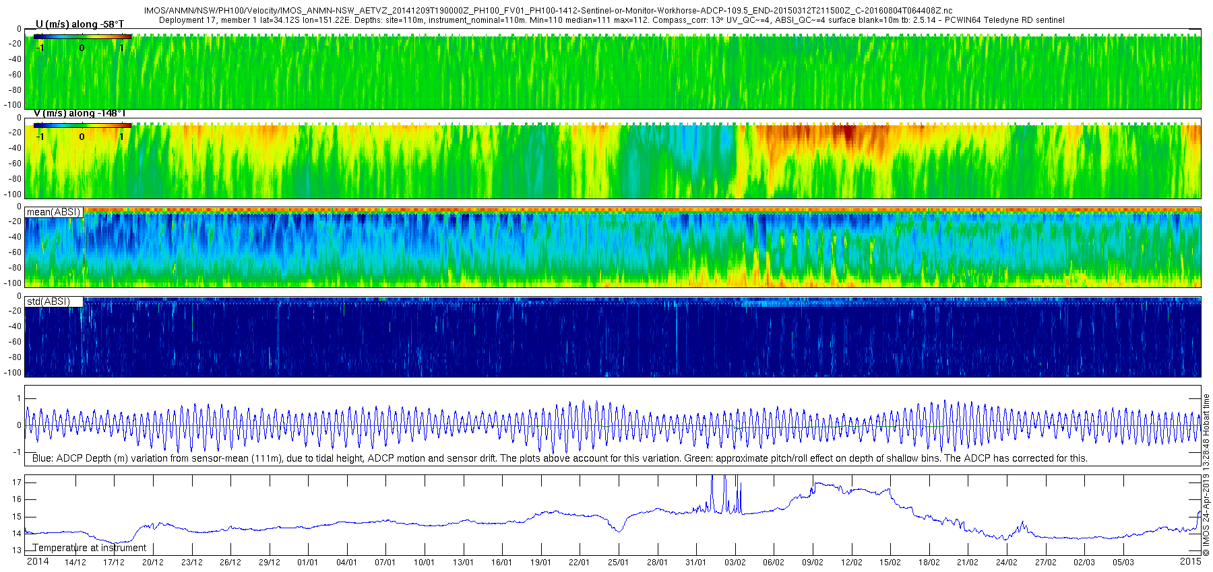This screenshot has width=1213, height=572.
Task: Click the Deployment 17 metadata line
Action: click(x=612, y=20)
